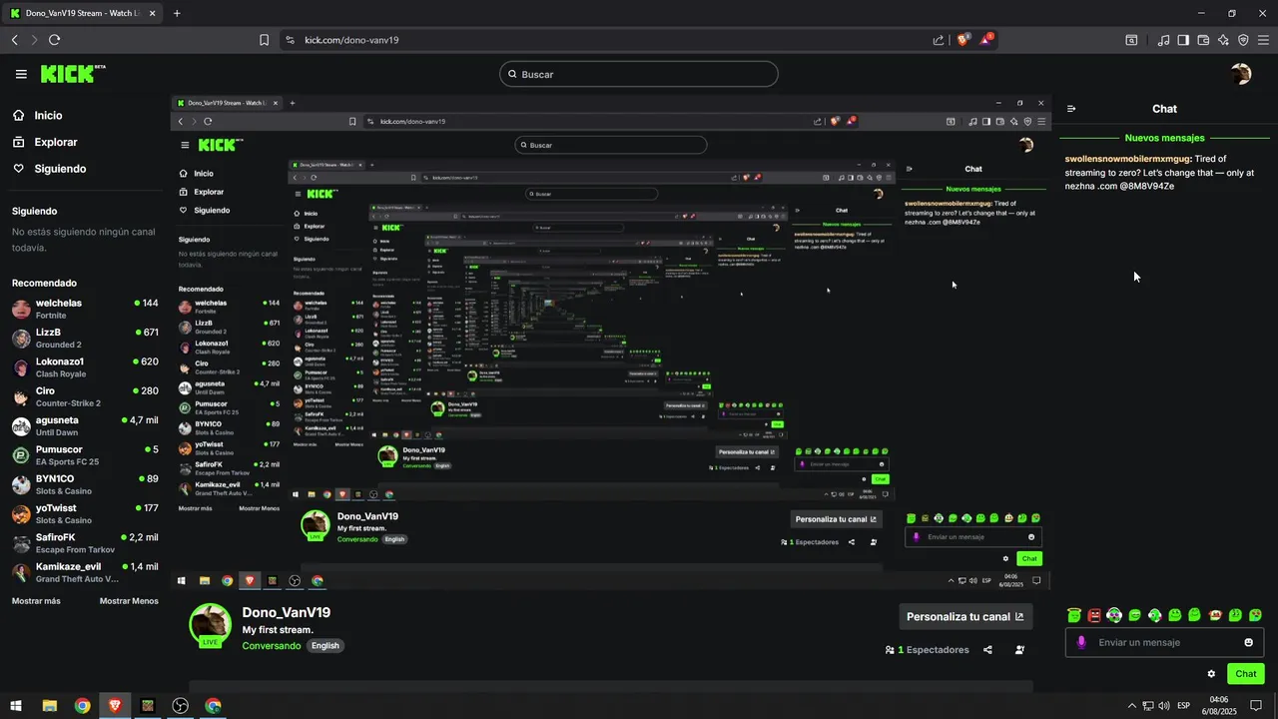Open BYN1CO Slots & Casino channel
This screenshot has width=1278, height=719.
pos(85,484)
